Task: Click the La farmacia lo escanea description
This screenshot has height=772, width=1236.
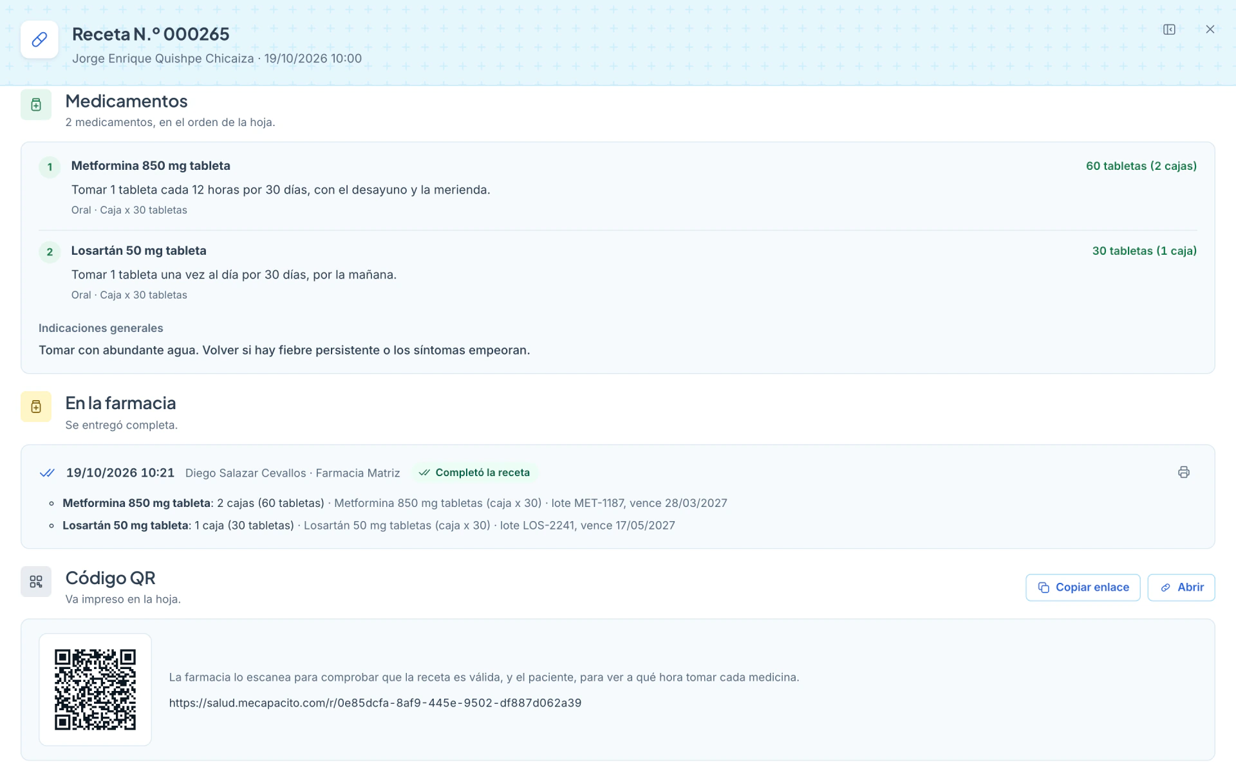Action: tap(484, 677)
